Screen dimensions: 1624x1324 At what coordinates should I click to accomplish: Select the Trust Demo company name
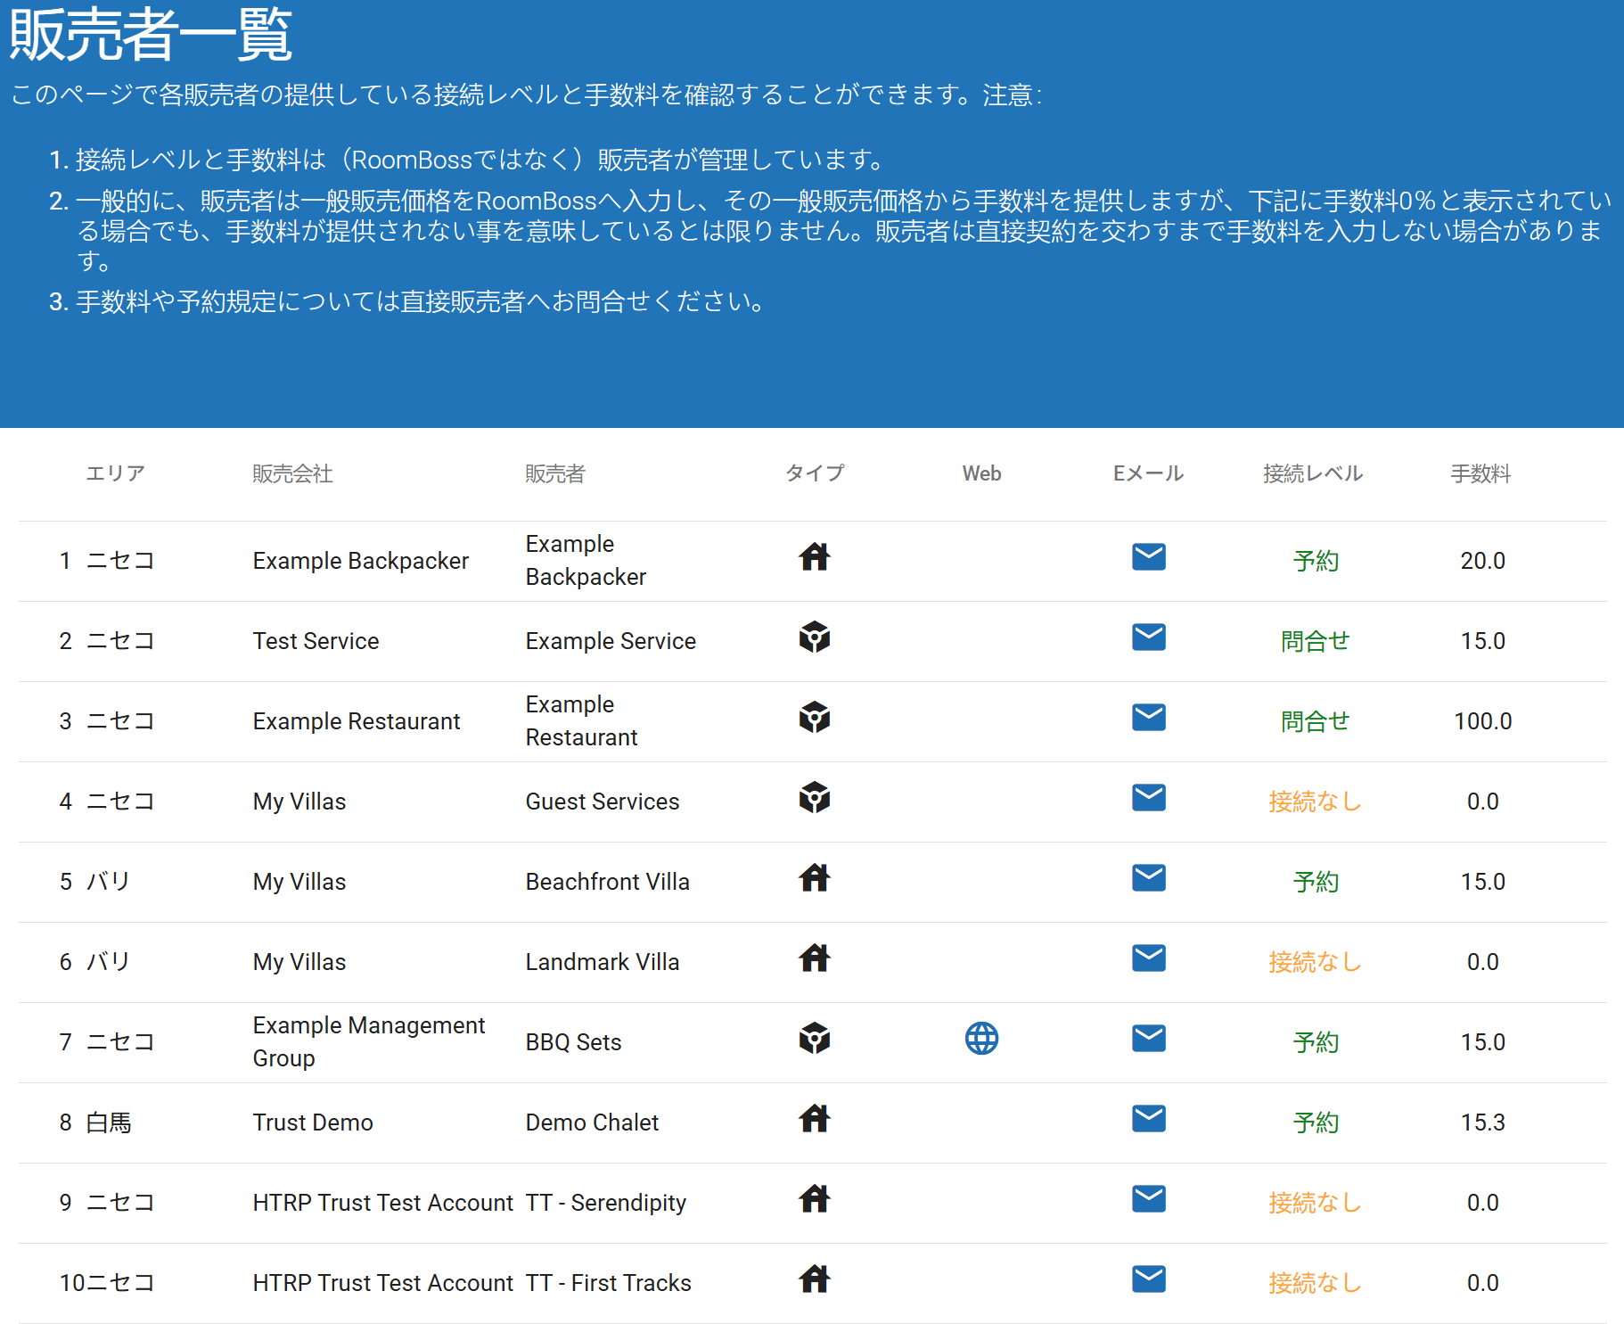[313, 1123]
